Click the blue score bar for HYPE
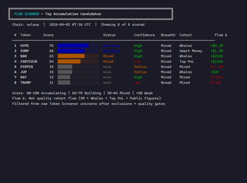247x183 pixels. (73, 46)
